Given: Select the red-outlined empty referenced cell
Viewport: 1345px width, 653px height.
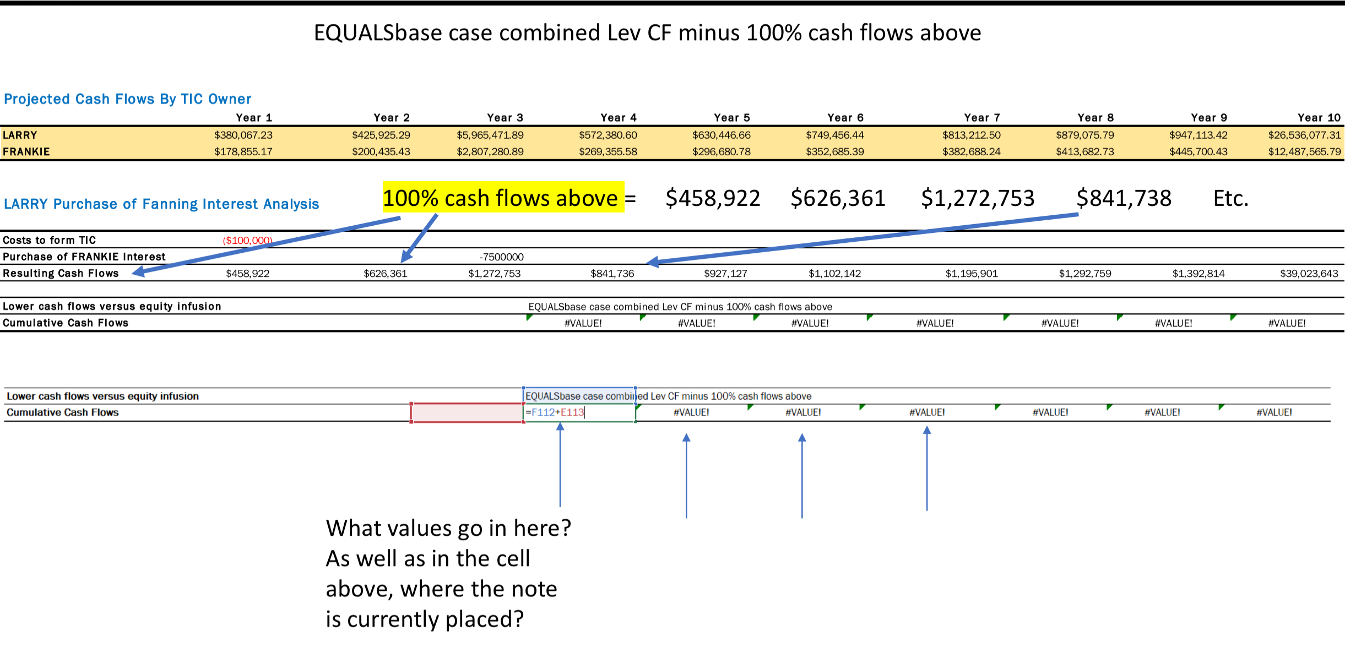Looking at the screenshot, I should pos(467,412).
